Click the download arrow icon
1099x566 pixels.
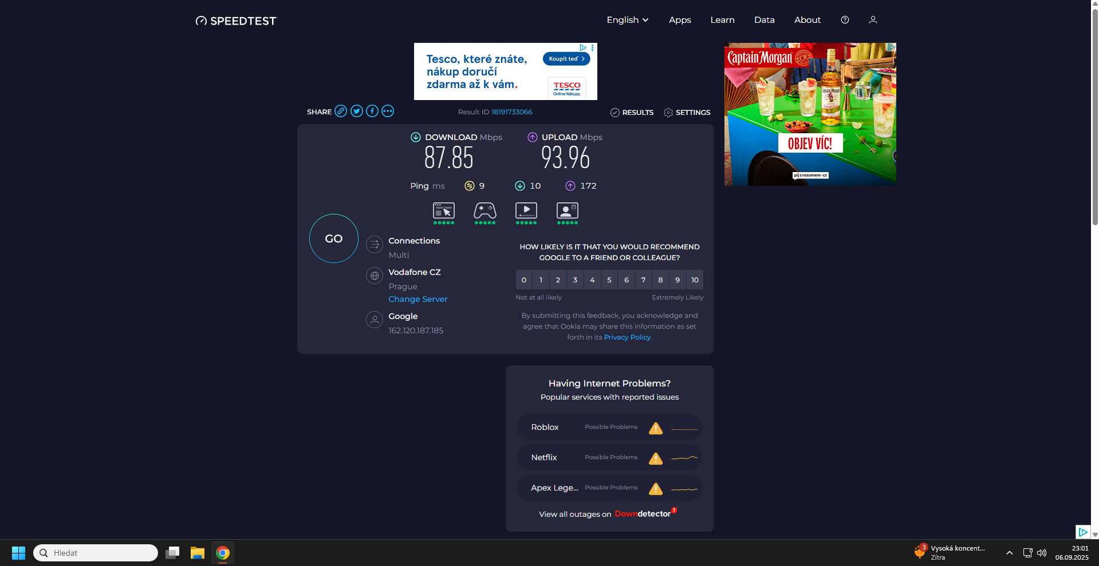point(416,137)
